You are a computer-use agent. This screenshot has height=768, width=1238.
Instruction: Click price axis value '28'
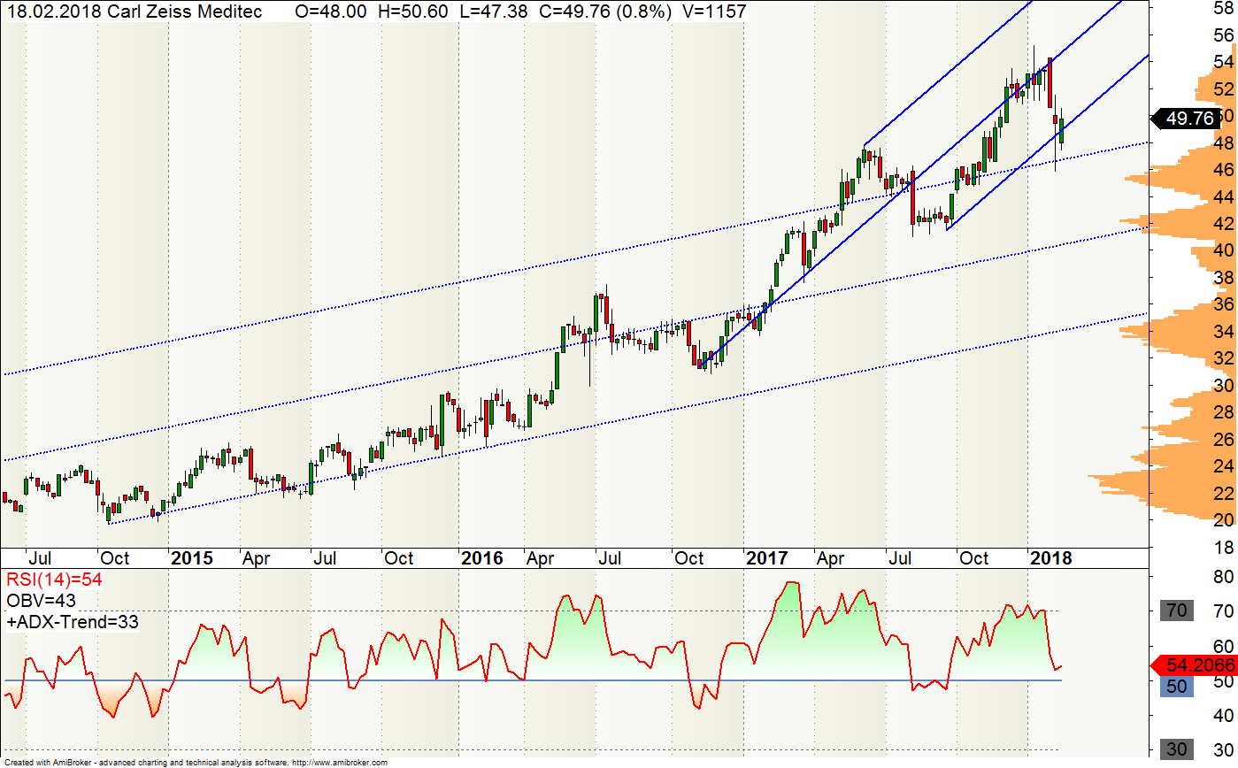click(1225, 412)
